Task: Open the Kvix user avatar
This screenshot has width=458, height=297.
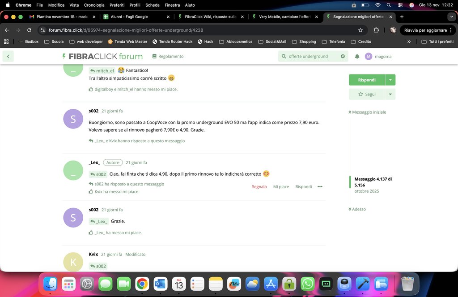Action: [x=73, y=262]
